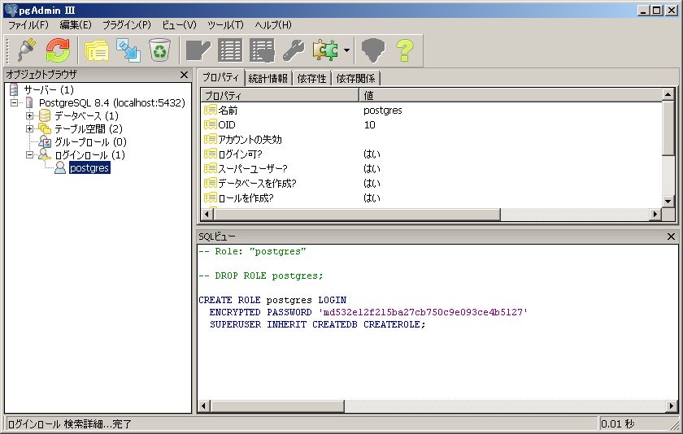Close the SQLビュー panel
Screen dimensions: 683x434
672,237
